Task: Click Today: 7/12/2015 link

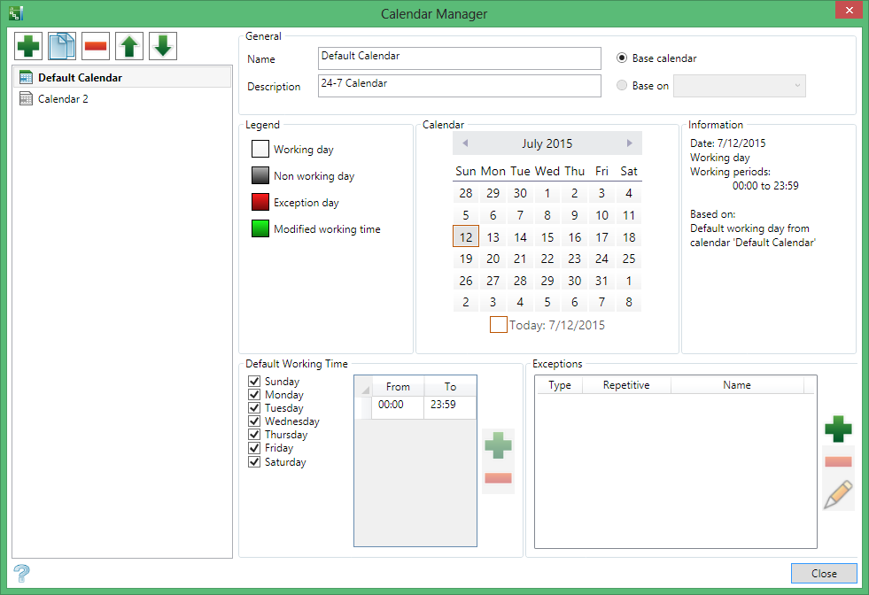Action: pos(556,325)
